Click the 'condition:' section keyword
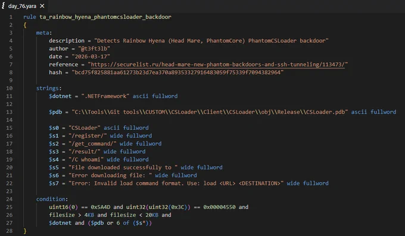The image size is (405, 236). [52, 199]
